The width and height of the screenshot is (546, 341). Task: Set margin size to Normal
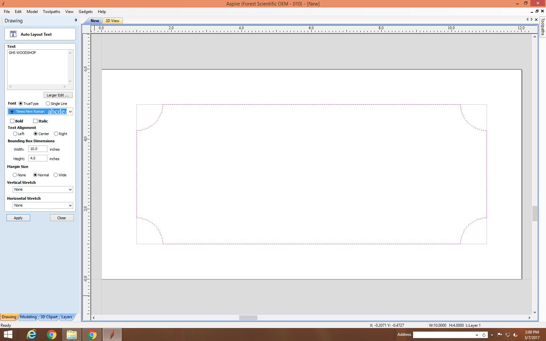35,175
